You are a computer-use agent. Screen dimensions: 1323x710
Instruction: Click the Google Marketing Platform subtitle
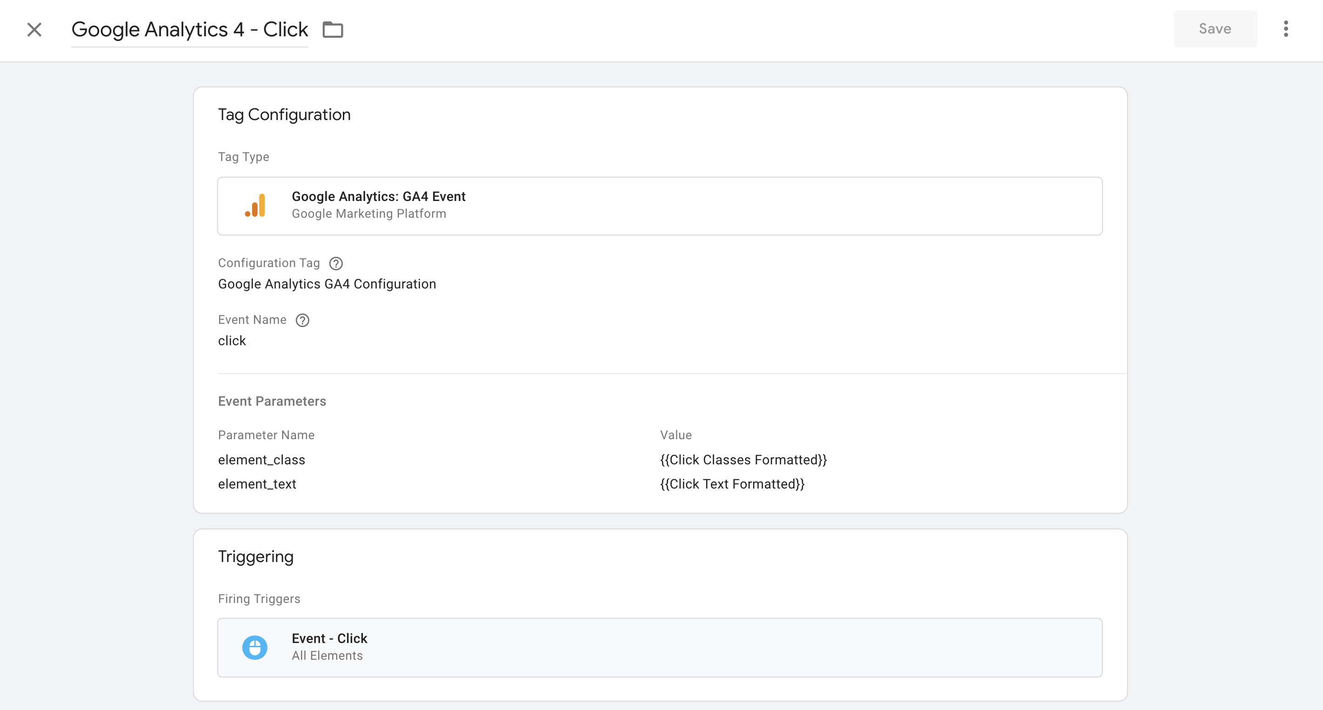pos(369,214)
